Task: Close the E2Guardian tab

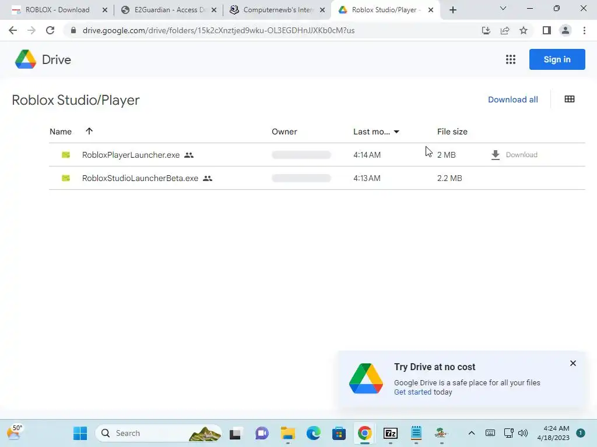Action: (214, 10)
